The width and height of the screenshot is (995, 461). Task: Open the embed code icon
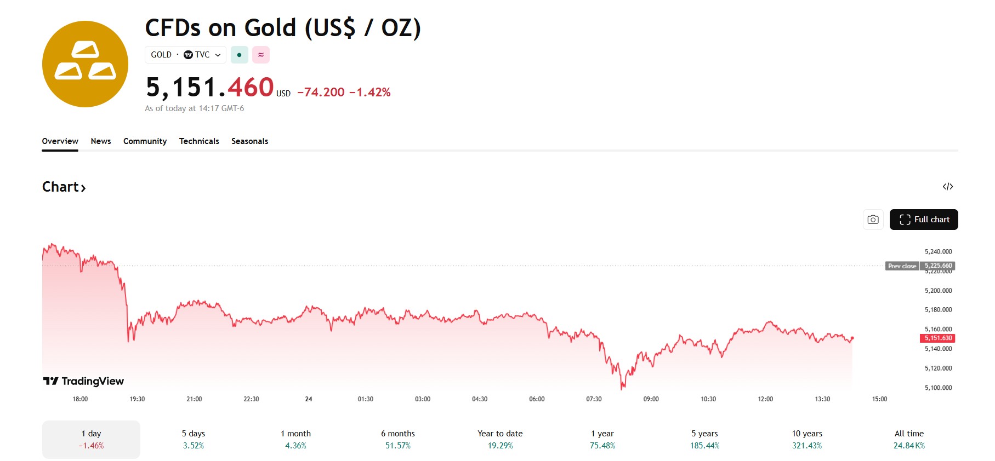(947, 187)
